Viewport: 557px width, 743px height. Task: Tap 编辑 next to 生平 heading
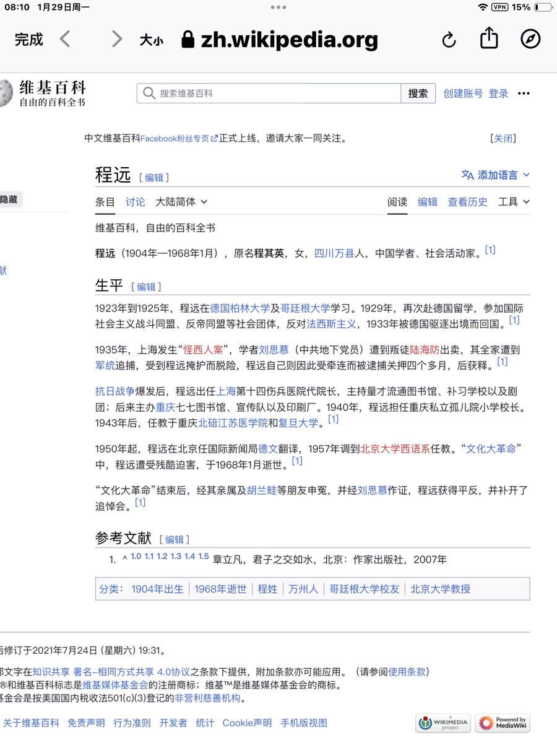[146, 287]
